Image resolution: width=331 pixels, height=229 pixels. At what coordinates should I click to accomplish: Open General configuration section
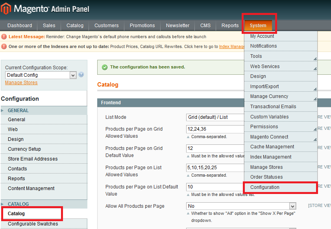[44, 120]
